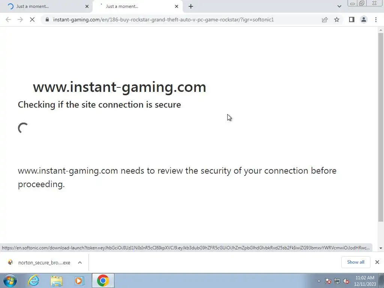
Task: Select the second 'Just a moment...' tab
Action: coord(138,6)
